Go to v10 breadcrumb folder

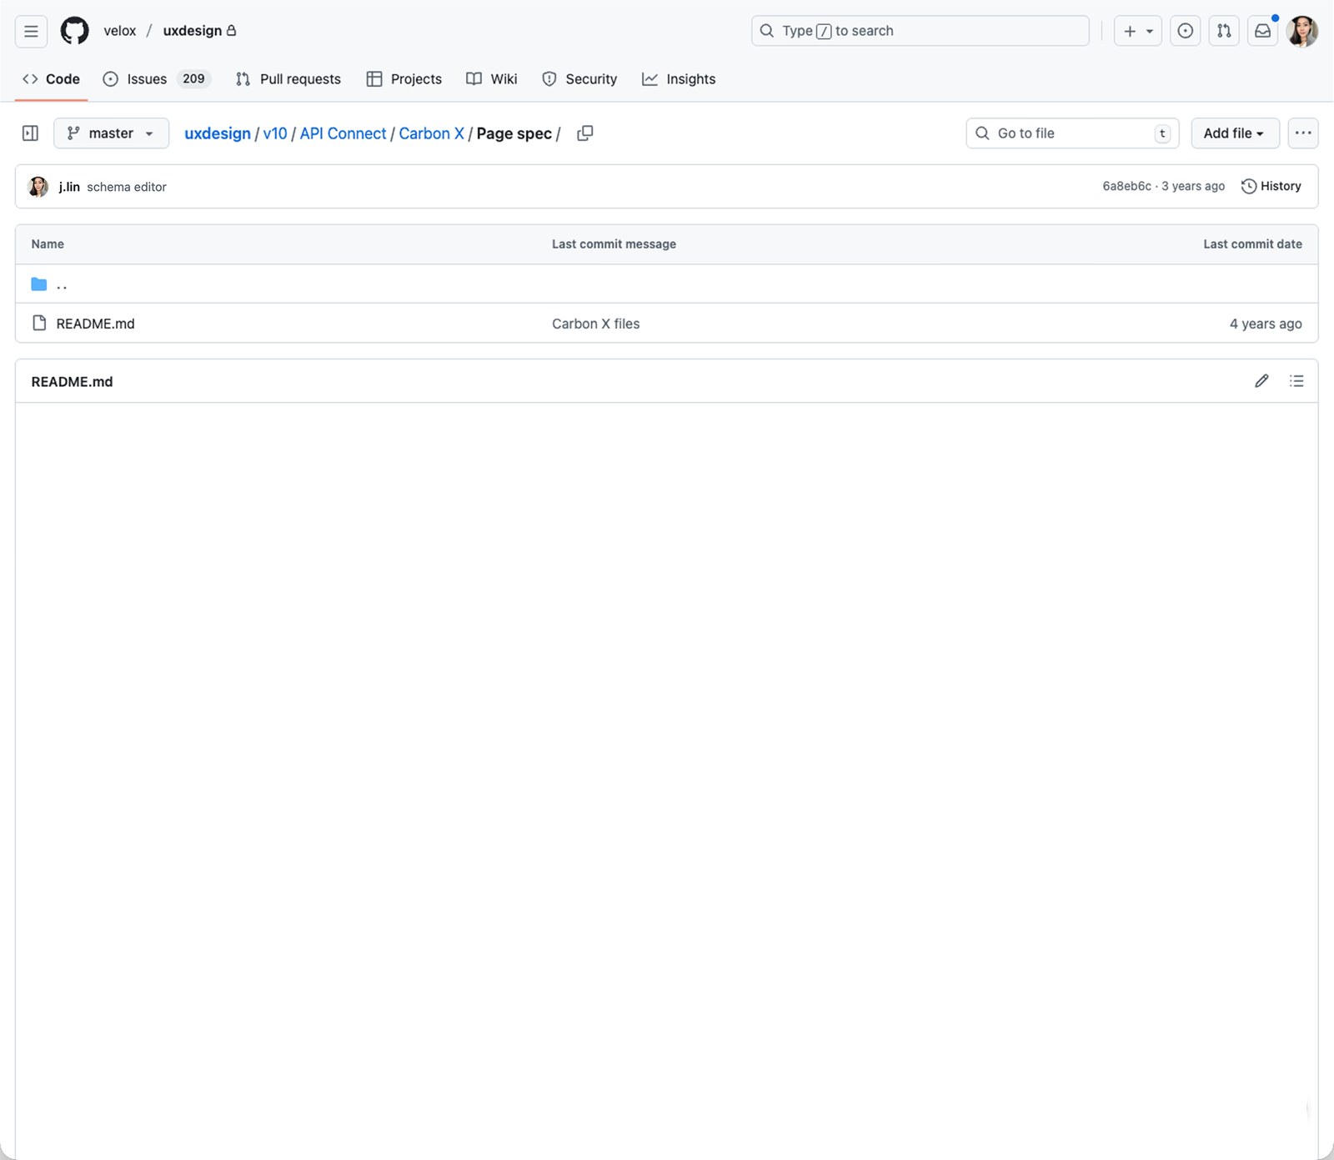(275, 133)
